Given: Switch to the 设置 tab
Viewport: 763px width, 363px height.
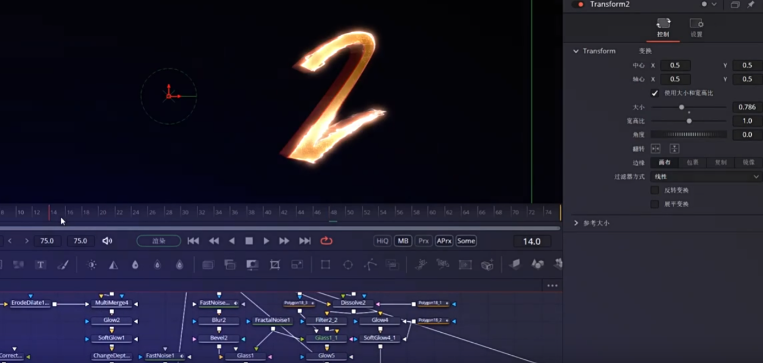Looking at the screenshot, I should [696, 27].
